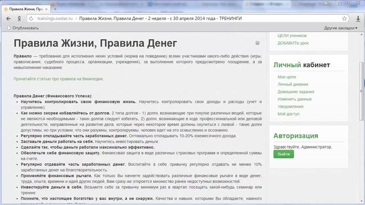The height and width of the screenshot is (205, 365).
Task: Click the 'Правила Денег (Финансового Успеха):' subheading
Action: pyautogui.click(x=53, y=96)
